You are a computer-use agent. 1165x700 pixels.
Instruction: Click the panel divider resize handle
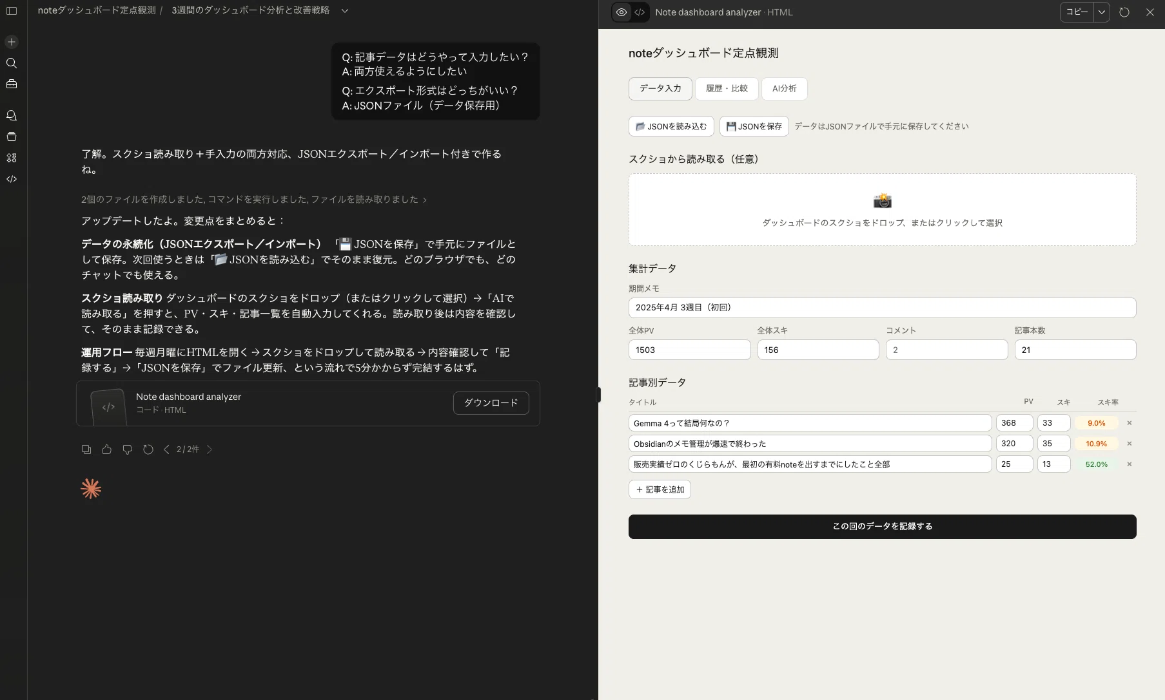[x=599, y=395]
